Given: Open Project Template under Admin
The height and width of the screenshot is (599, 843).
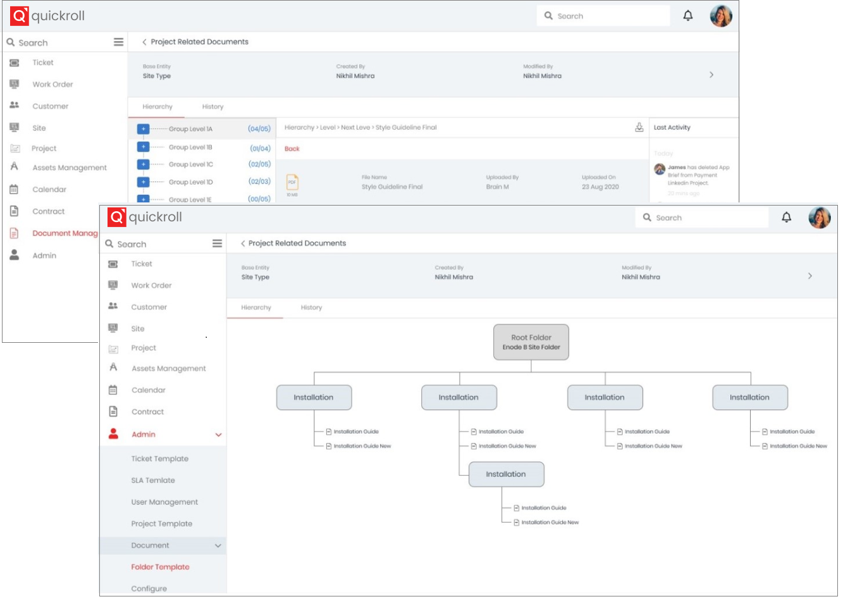Looking at the screenshot, I should pos(162,524).
